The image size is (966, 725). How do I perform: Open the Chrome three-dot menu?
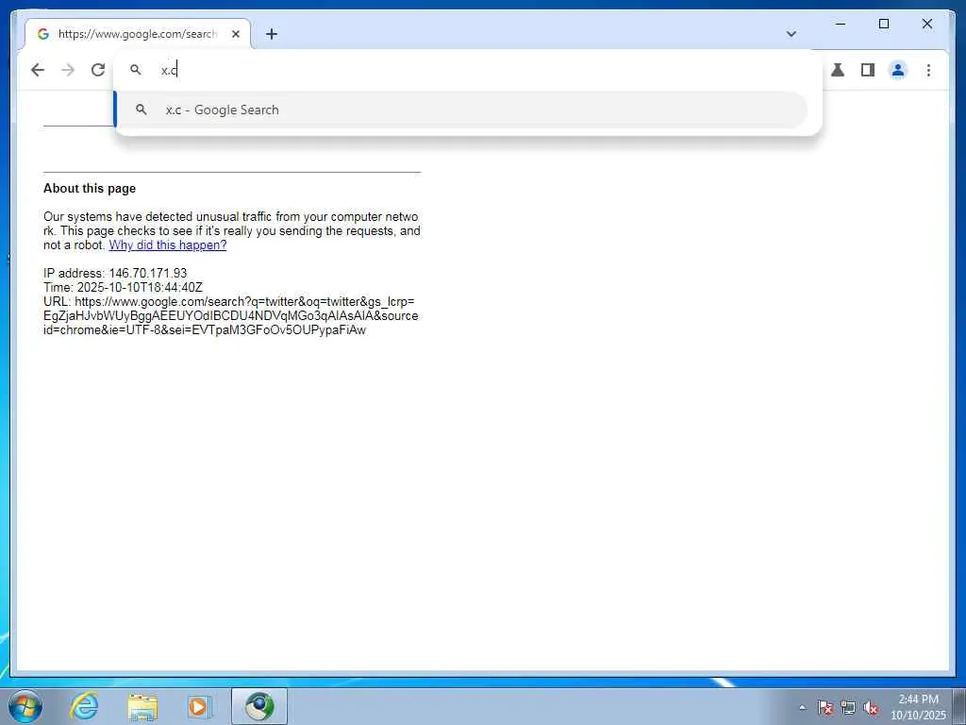click(x=928, y=70)
